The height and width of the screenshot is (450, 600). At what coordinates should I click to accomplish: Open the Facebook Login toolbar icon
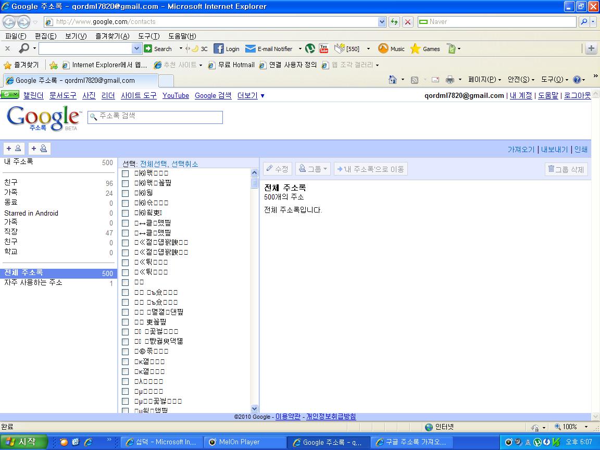219,48
